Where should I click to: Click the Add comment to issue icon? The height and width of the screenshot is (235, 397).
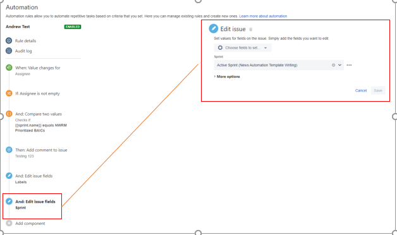9,150
